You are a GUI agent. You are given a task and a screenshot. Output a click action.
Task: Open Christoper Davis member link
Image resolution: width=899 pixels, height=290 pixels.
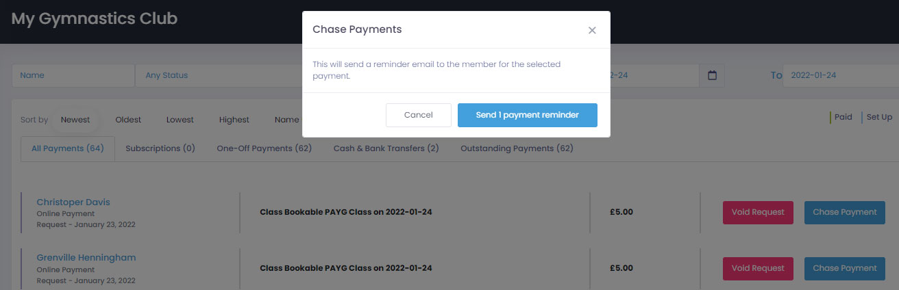point(73,202)
